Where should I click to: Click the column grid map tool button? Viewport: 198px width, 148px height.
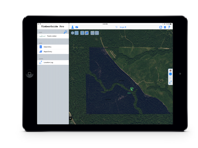(76, 33)
